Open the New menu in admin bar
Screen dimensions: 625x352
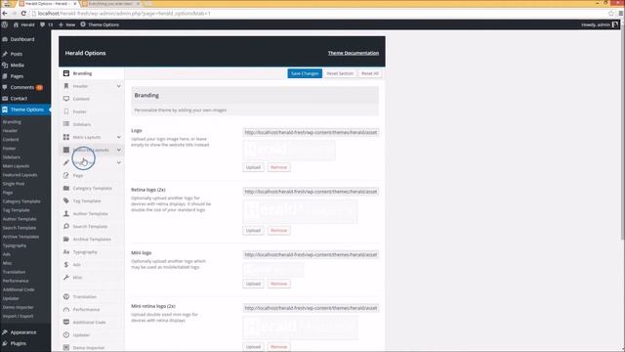pyautogui.click(x=67, y=24)
